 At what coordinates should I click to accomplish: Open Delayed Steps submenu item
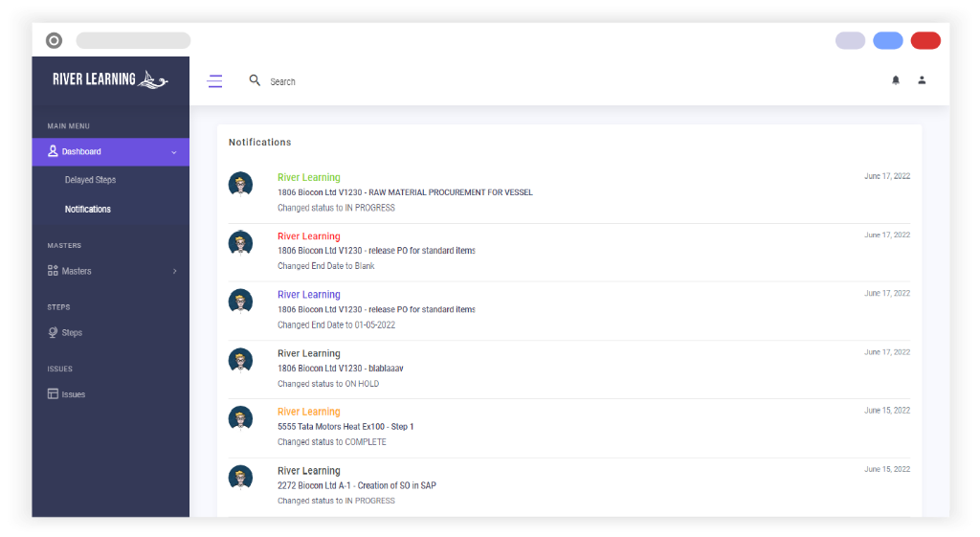coord(90,179)
